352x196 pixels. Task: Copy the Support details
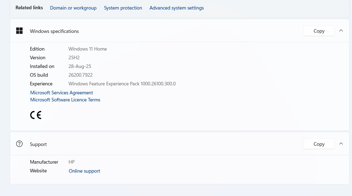click(x=319, y=144)
